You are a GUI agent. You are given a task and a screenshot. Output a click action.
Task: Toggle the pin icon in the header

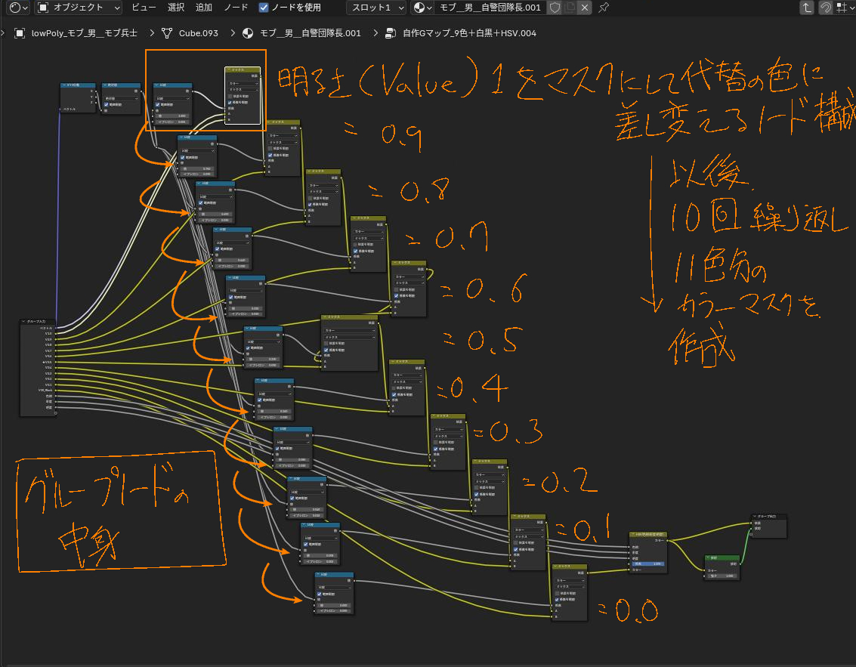603,8
